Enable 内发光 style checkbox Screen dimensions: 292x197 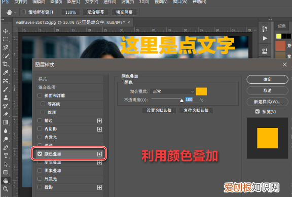coord(40,137)
